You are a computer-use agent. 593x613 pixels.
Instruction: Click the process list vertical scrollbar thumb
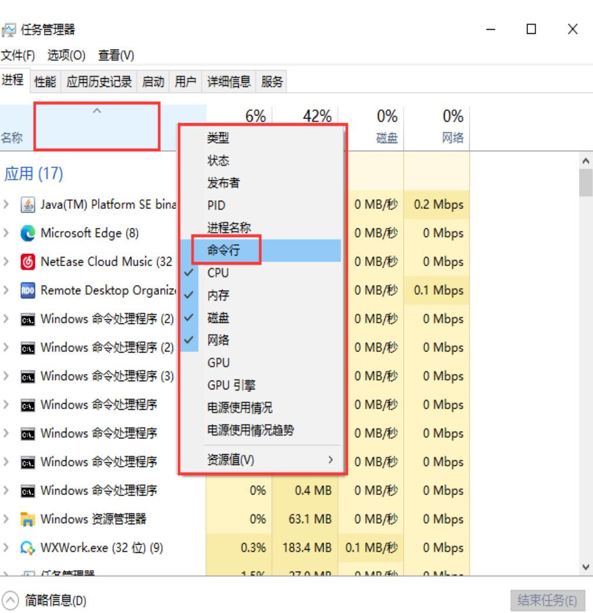[x=586, y=183]
